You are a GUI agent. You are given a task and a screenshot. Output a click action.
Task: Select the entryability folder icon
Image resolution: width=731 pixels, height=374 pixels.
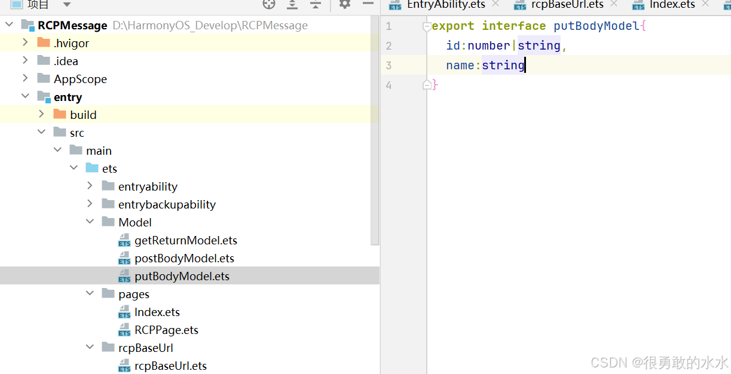108,186
